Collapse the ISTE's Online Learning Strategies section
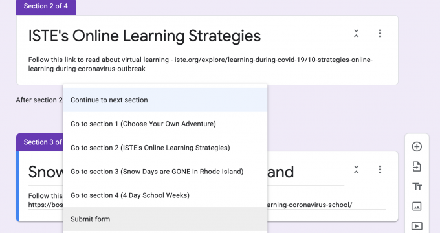Image resolution: width=440 pixels, height=233 pixels. pyautogui.click(x=356, y=34)
